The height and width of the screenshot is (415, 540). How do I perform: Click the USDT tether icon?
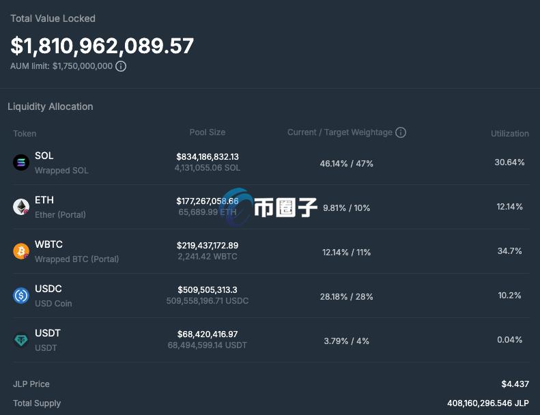(21, 340)
